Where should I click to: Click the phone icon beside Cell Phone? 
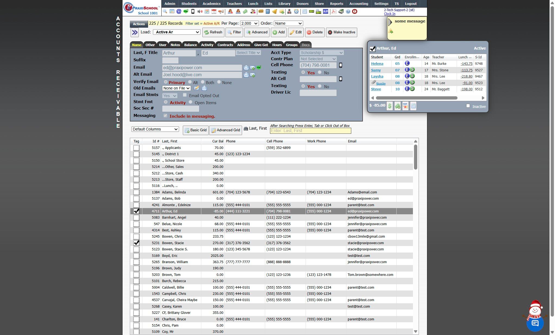[x=341, y=65]
